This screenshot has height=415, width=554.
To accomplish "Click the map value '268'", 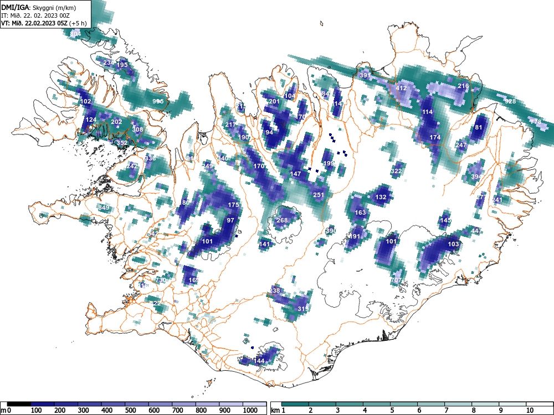I will point(282,220).
